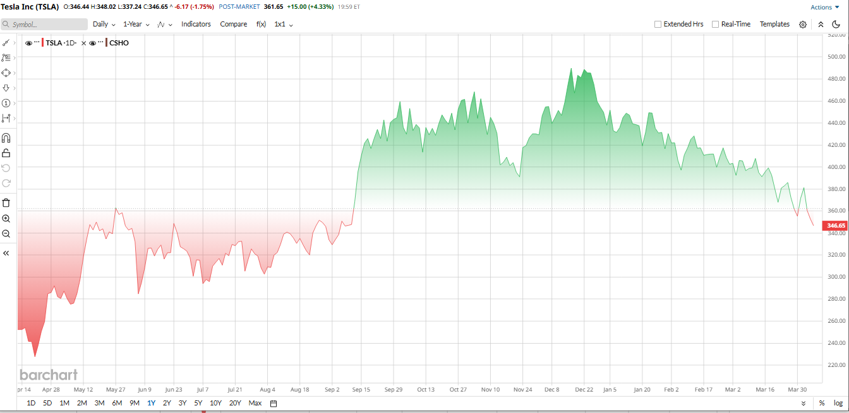The width and height of the screenshot is (849, 413).
Task: Expand the 1-Year period dropdown
Action: pyautogui.click(x=136, y=25)
